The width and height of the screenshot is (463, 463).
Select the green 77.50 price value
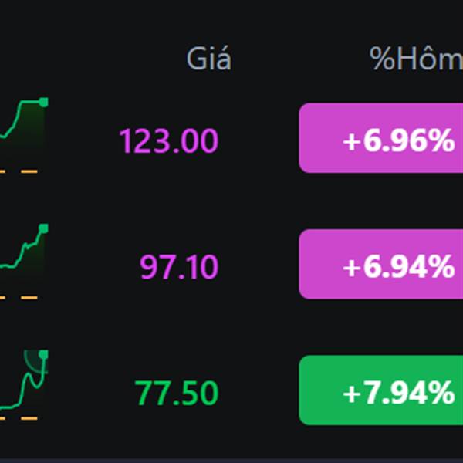pyautogui.click(x=176, y=393)
